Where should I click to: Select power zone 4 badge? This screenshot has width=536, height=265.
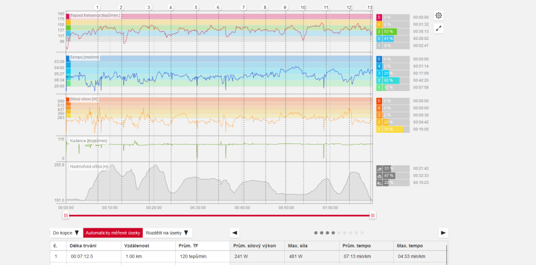tap(379, 108)
